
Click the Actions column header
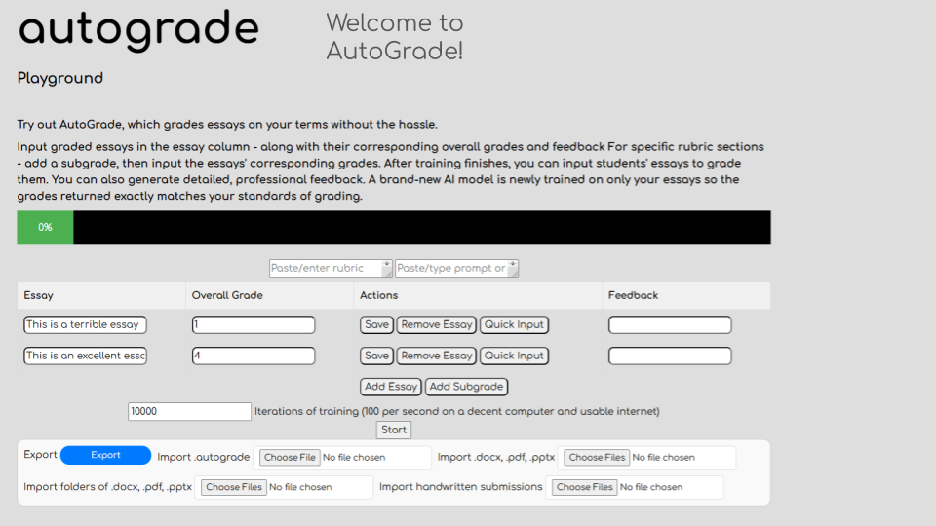point(478,296)
